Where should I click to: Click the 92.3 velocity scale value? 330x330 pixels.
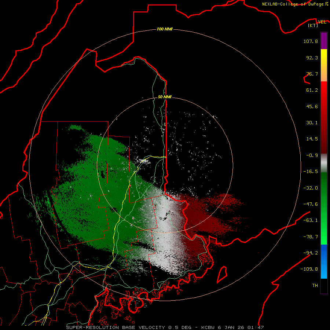pos(312,58)
